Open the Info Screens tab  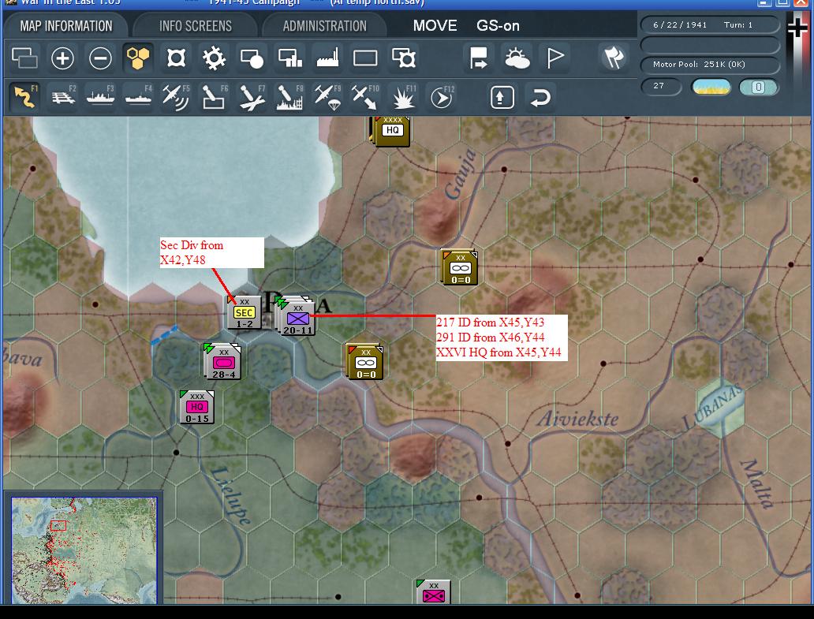pyautogui.click(x=195, y=25)
